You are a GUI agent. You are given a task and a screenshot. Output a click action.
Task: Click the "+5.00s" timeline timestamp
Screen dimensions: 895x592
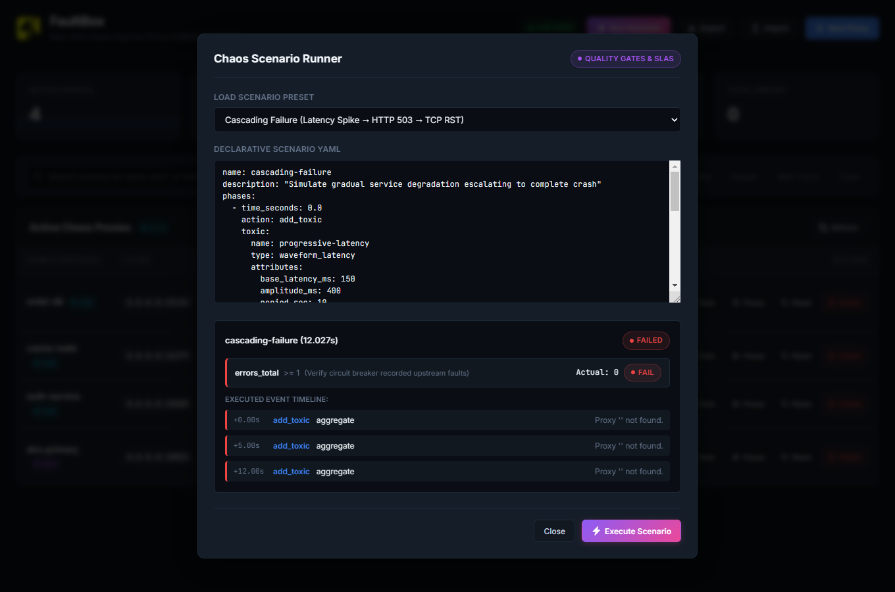click(x=247, y=446)
